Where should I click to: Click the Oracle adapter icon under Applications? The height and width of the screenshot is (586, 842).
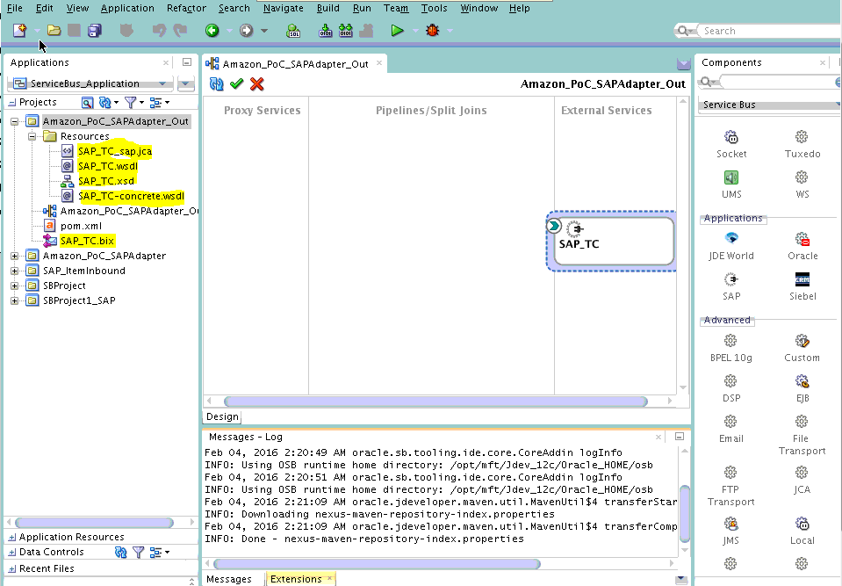(802, 237)
